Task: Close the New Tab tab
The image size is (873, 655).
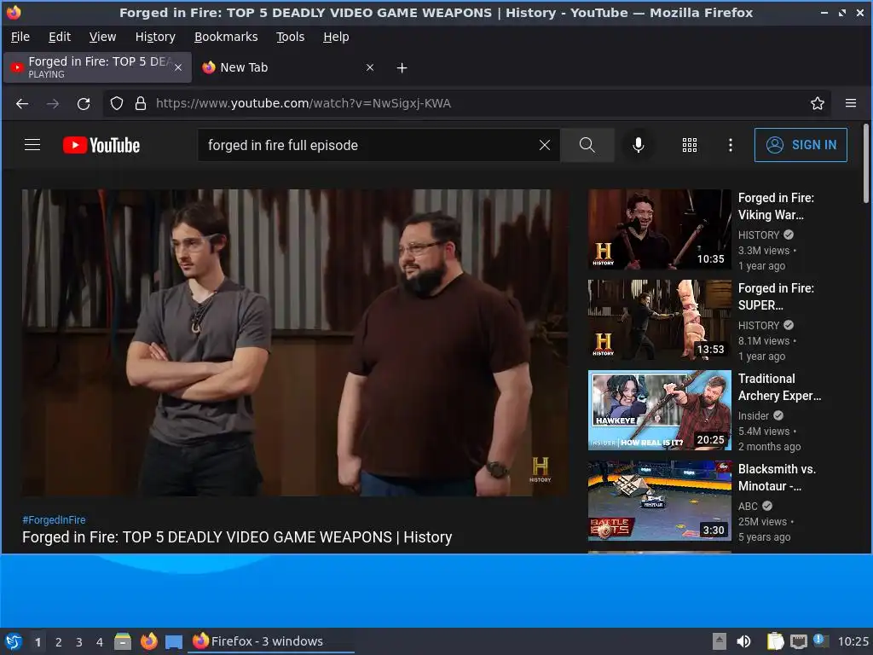Action: 370,67
